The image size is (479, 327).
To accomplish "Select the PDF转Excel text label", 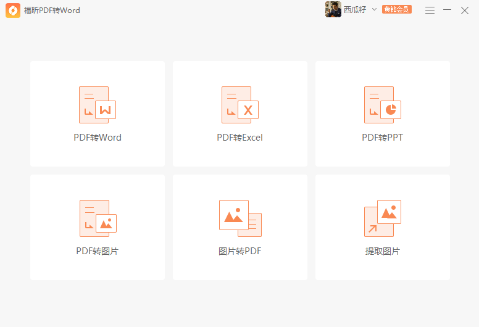I will [x=239, y=138].
